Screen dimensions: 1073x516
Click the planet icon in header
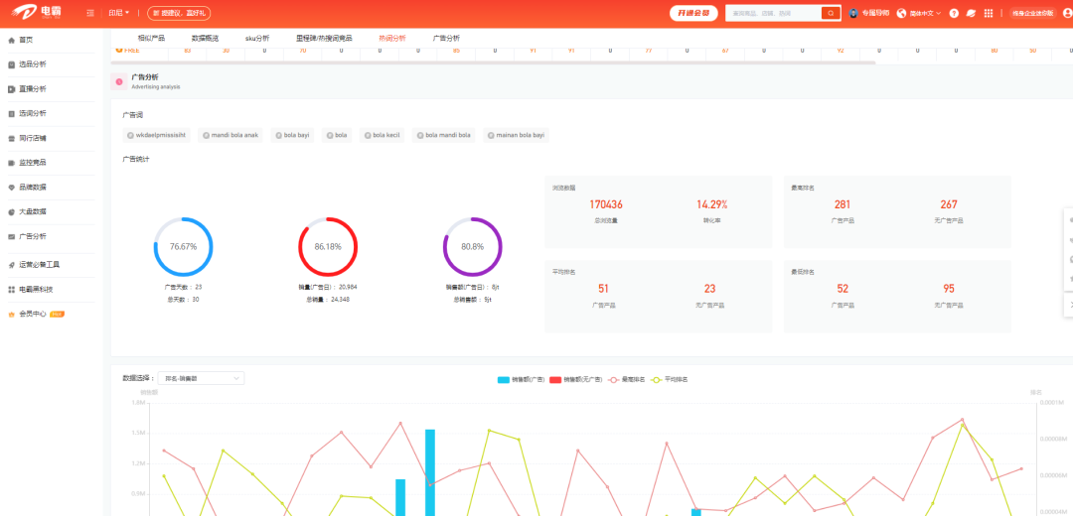971,13
